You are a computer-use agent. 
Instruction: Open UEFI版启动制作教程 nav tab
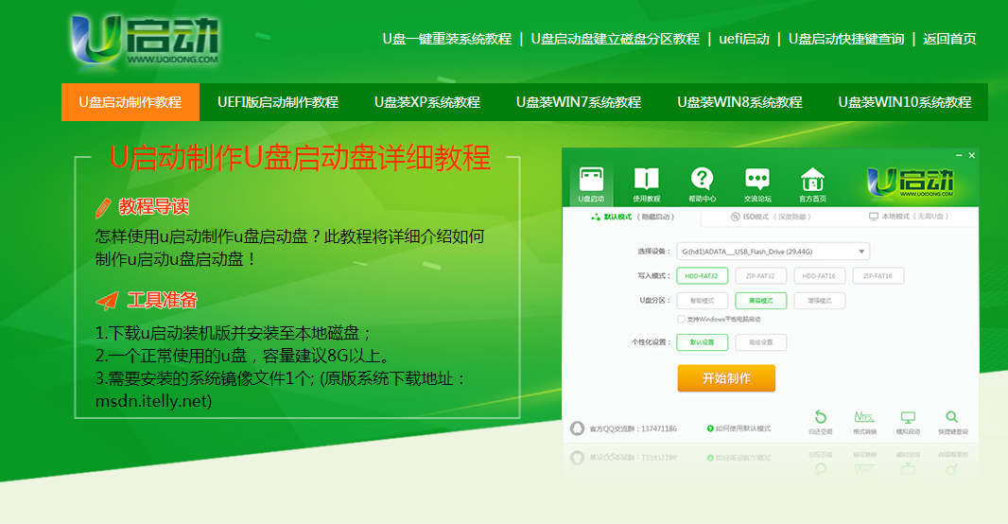[278, 102]
